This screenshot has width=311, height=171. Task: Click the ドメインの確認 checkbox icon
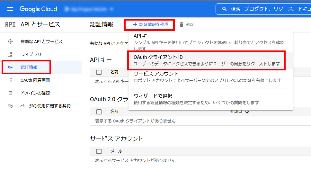(10, 93)
